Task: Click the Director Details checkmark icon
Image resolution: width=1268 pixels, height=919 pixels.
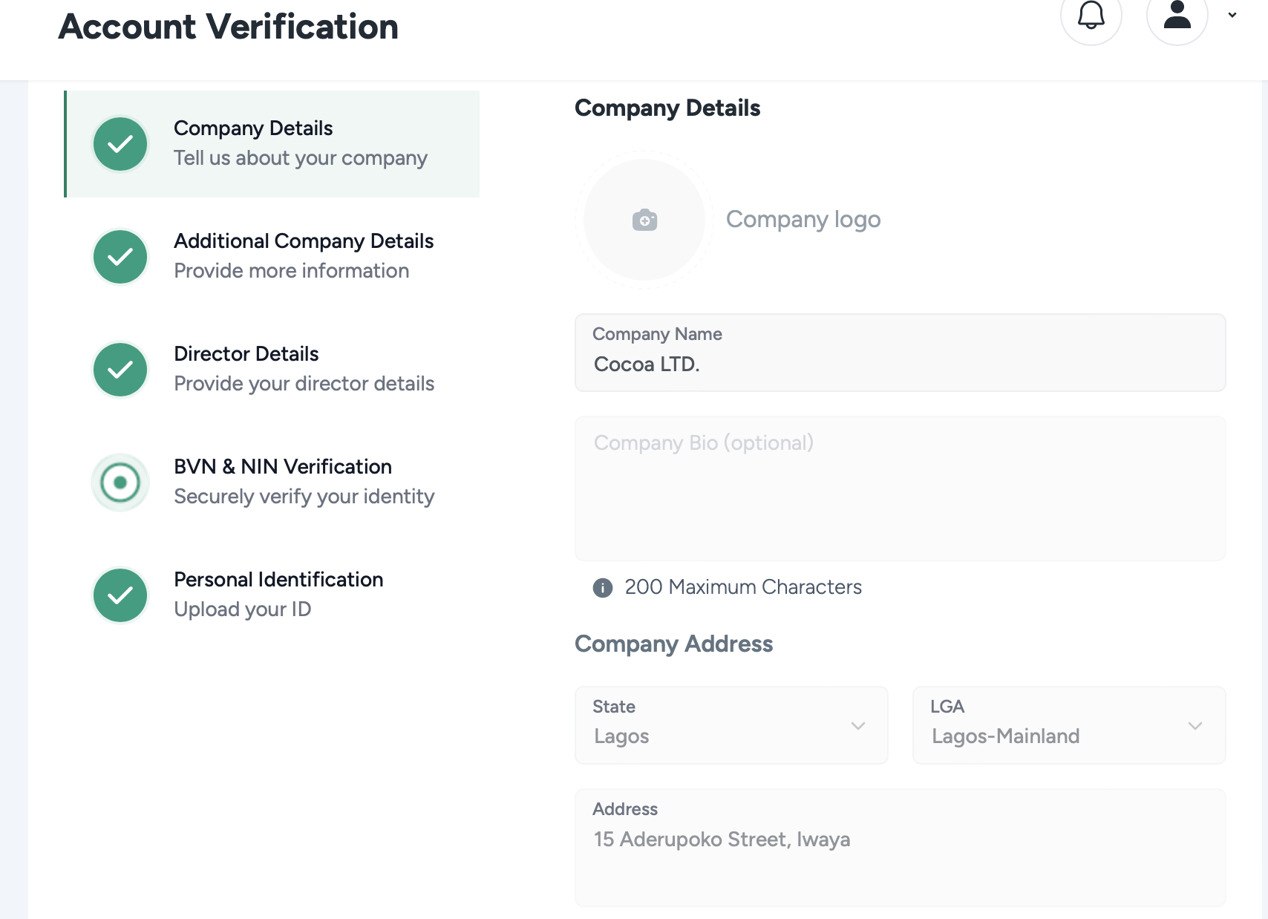Action: pyautogui.click(x=120, y=370)
